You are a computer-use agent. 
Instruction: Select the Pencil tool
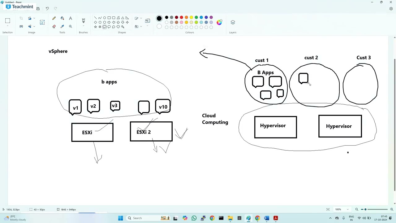pos(54,18)
